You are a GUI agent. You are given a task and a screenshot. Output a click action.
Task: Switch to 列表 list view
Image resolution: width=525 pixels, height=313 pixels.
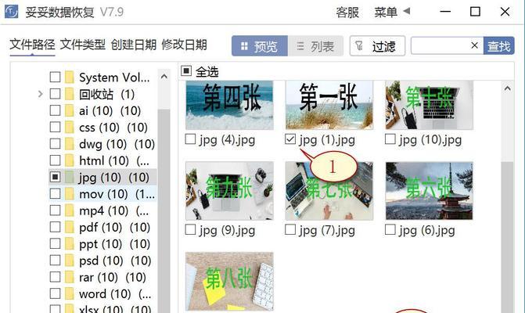click(x=315, y=46)
